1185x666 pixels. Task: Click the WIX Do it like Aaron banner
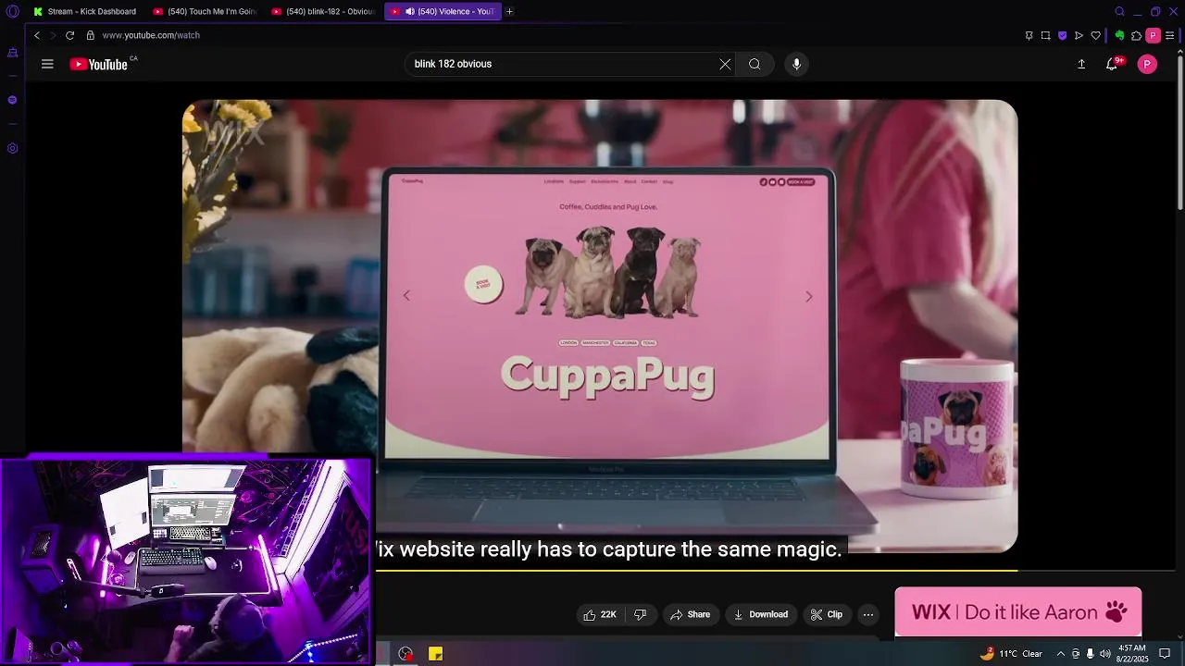1018,611
